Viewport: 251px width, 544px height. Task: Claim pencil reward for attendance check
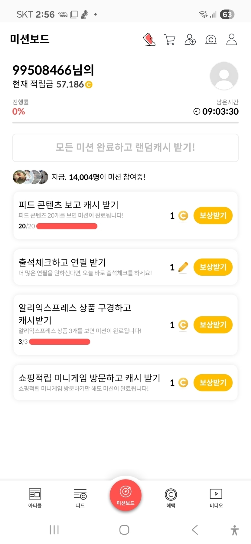point(213,267)
